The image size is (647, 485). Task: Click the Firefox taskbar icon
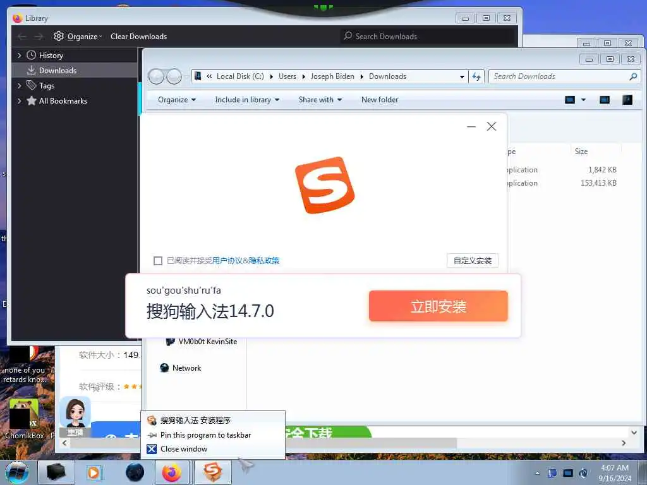171,472
